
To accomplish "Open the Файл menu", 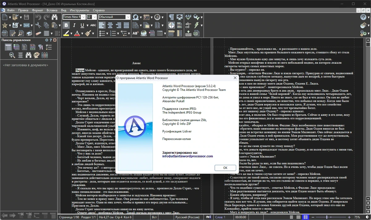I will [x=11, y=10].
